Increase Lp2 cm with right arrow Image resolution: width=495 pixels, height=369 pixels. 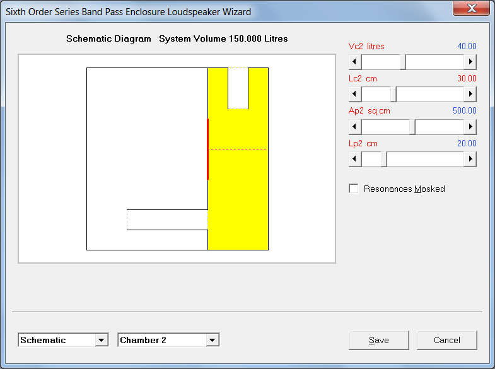coord(470,159)
